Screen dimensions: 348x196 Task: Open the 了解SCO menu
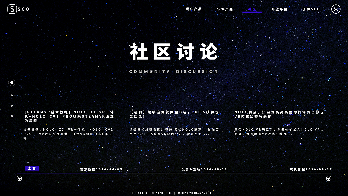click(311, 9)
